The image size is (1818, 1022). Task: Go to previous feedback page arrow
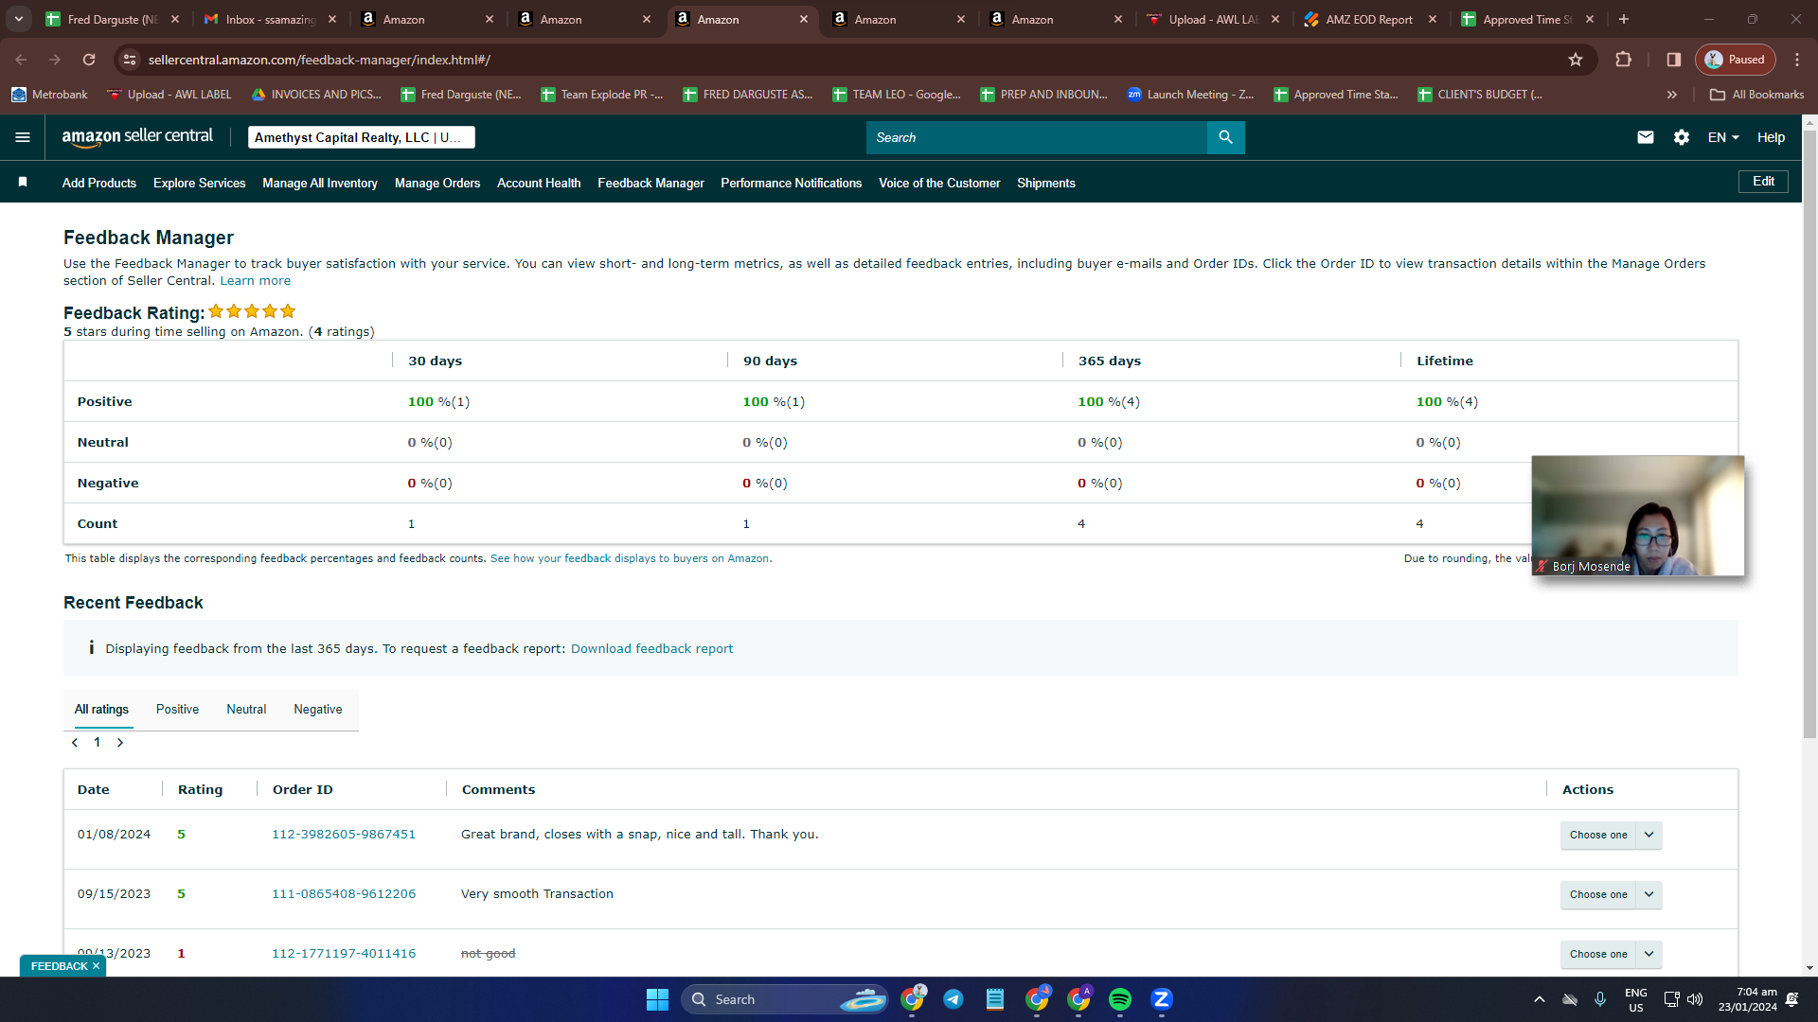pyautogui.click(x=75, y=743)
